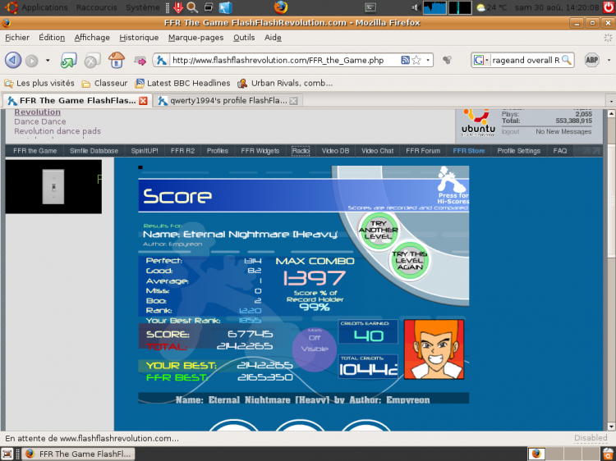
Task: Open the Historique menu
Action: pos(139,38)
